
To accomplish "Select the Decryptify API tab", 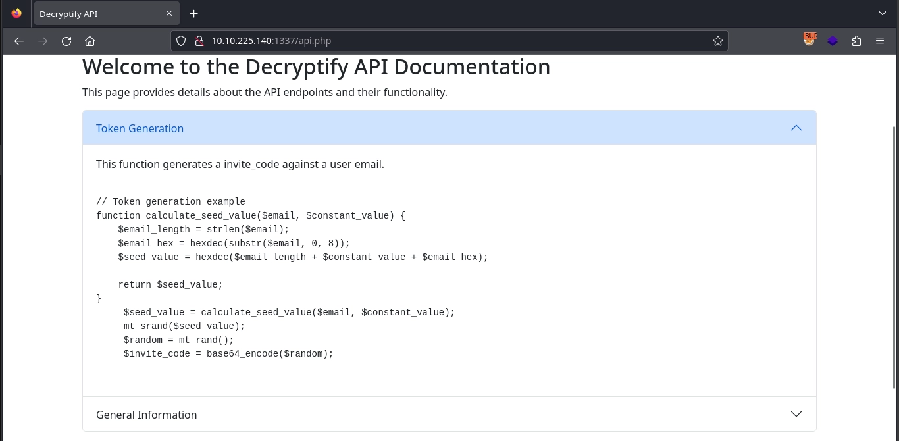I will coord(99,14).
